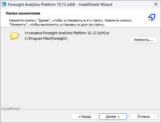Click the Установка Foresight Analytics Platform label
161x123 pixels.
click(x=67, y=33)
